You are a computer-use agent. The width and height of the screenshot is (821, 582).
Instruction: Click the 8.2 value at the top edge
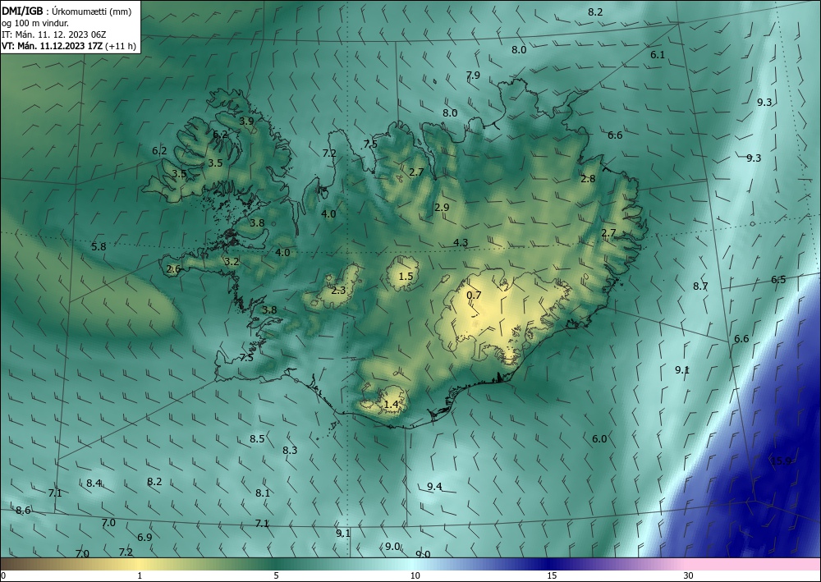tap(595, 12)
